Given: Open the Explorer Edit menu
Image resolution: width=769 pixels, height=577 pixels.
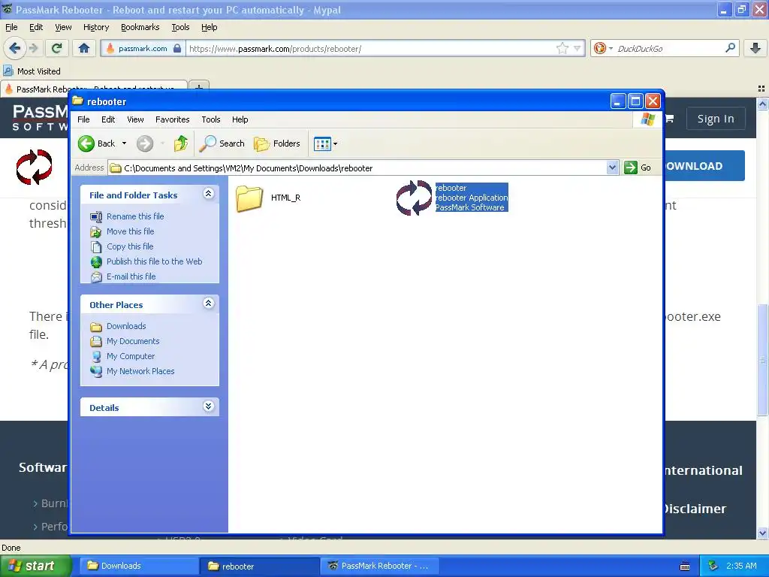Looking at the screenshot, I should point(108,119).
